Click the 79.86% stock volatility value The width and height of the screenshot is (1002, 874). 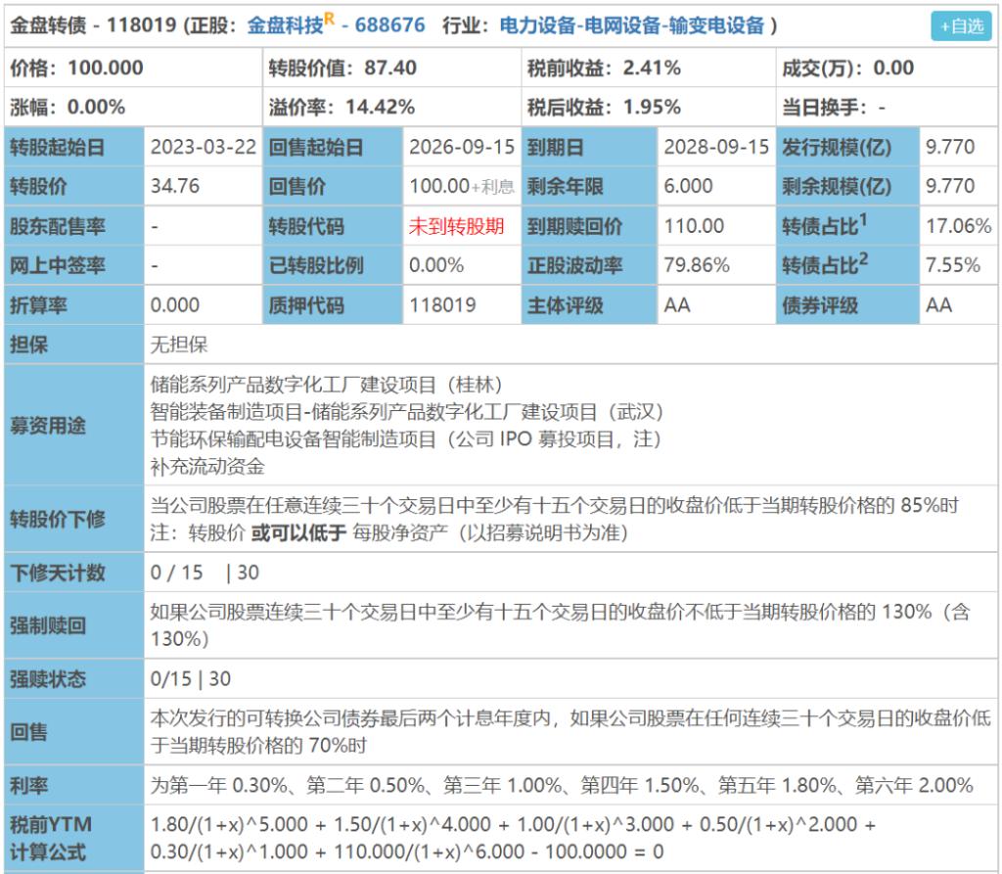(697, 265)
